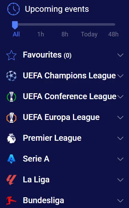Viewport: 129px width, 208px height.
Task: Expand the UEFA Champions League chevron
Action: (x=120, y=76)
